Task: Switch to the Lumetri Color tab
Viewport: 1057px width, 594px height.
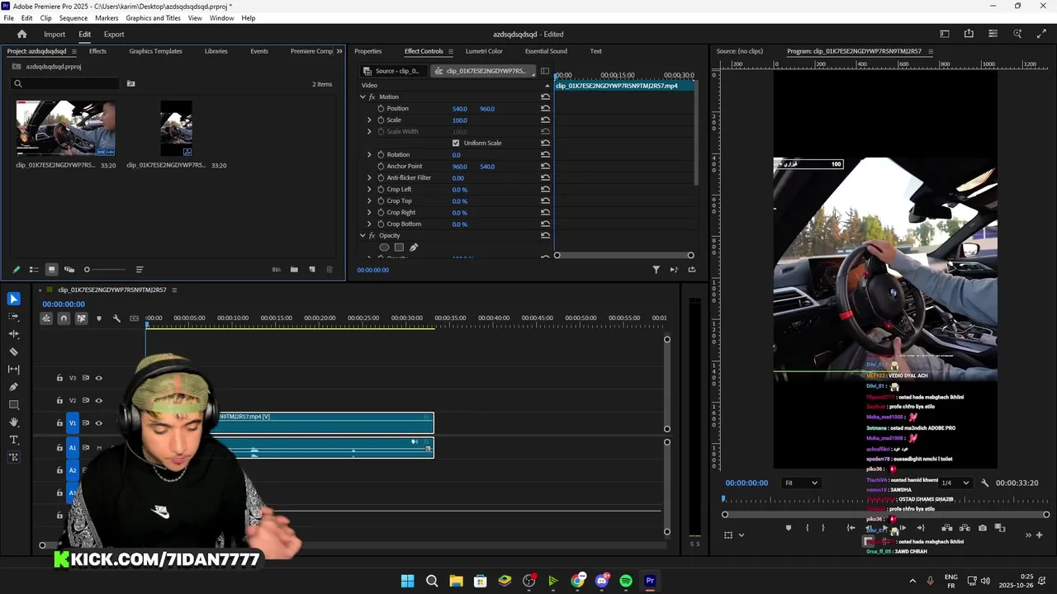Action: click(484, 51)
